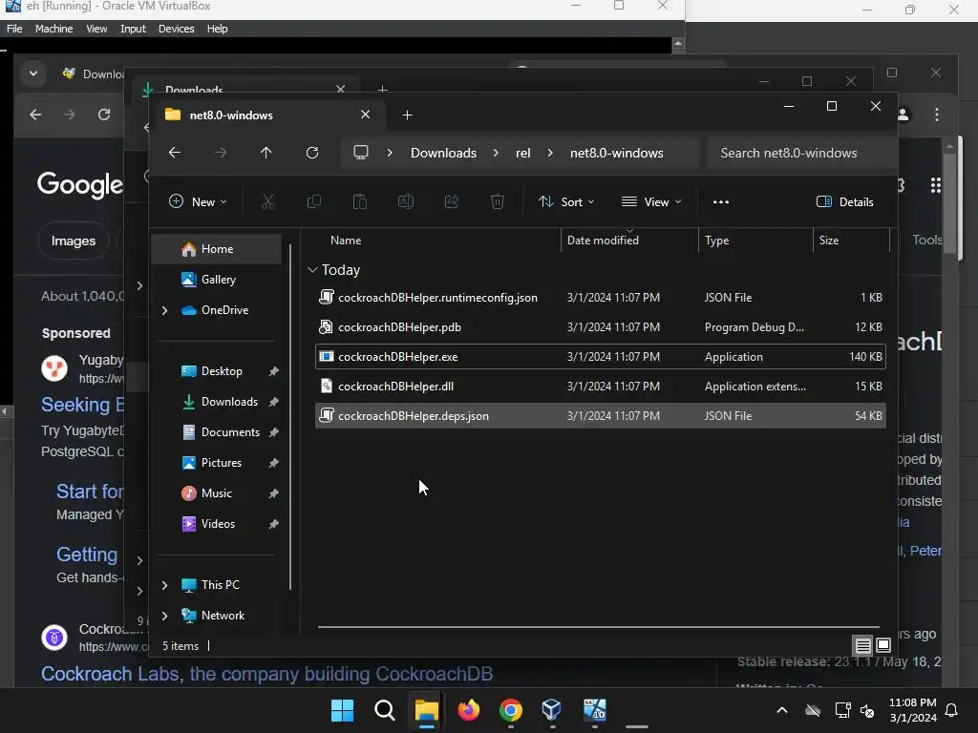Image resolution: width=978 pixels, height=733 pixels.
Task: Select Home in the navigation pane
Action: (217, 249)
